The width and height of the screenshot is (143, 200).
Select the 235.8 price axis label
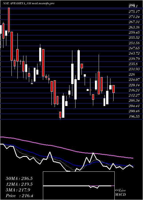134,64
